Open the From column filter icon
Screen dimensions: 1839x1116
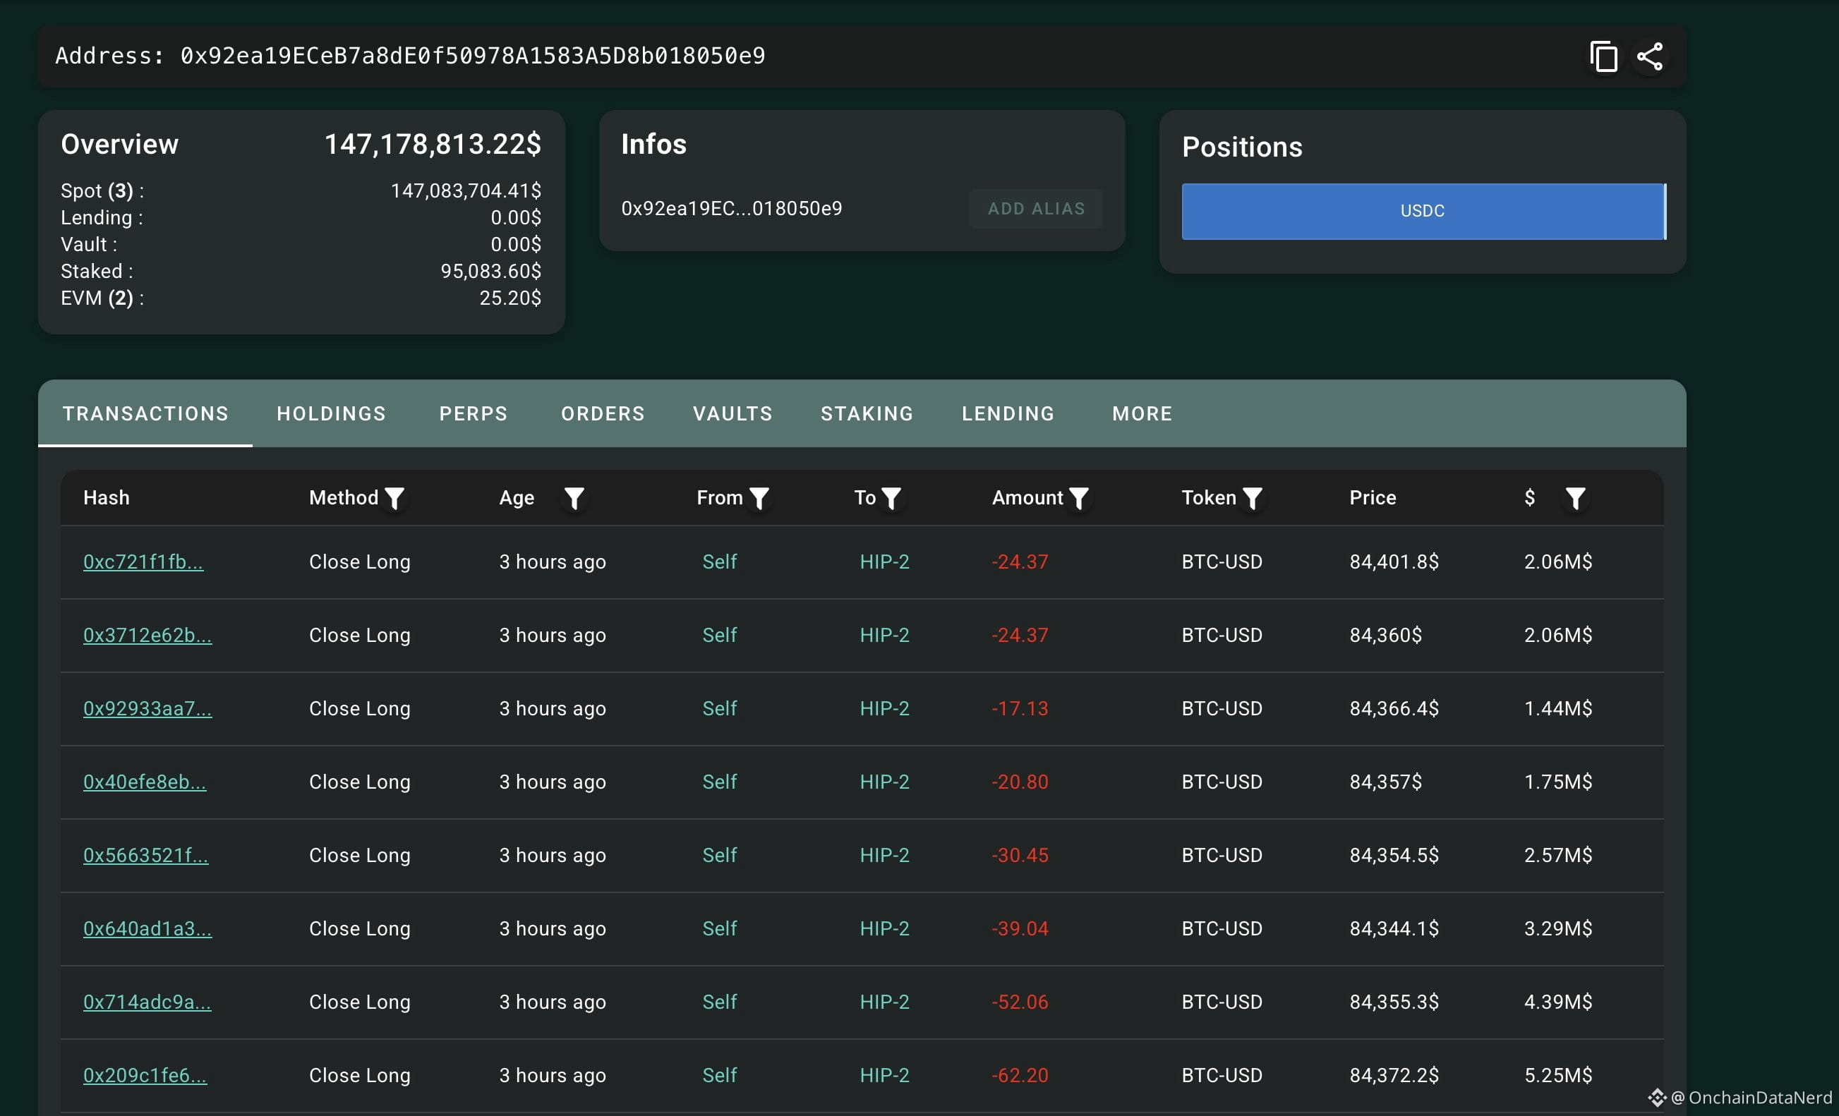[x=759, y=498]
